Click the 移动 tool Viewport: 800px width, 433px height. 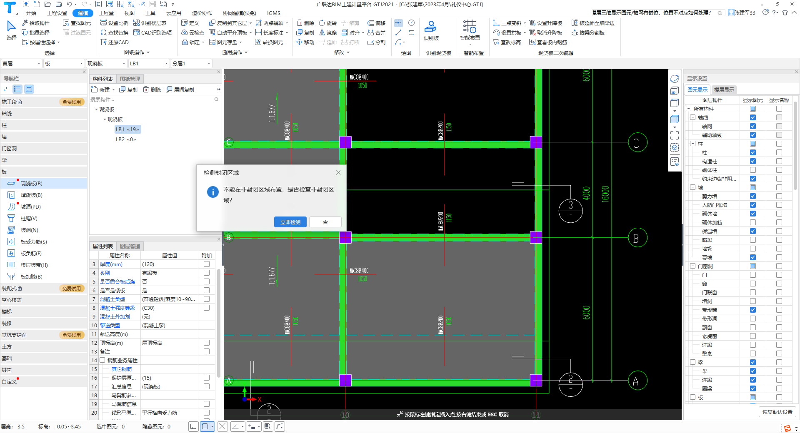coord(305,42)
